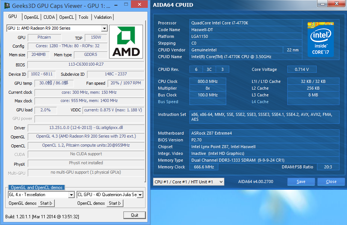Click the Cores: 1280 config field
The height and width of the screenshot is (225, 347).
(68, 46)
